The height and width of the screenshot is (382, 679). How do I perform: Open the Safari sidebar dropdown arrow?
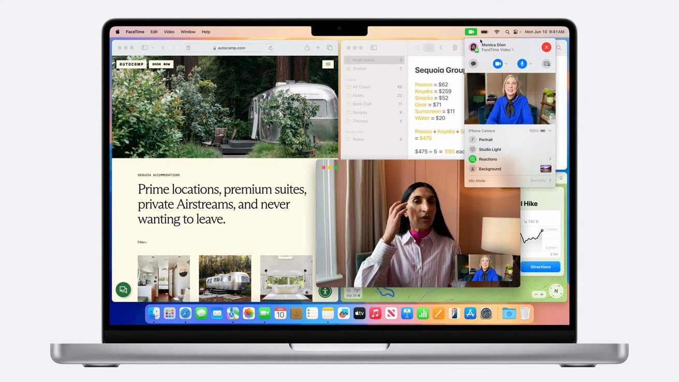click(x=153, y=48)
